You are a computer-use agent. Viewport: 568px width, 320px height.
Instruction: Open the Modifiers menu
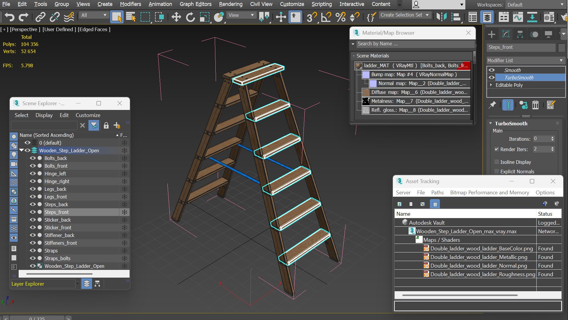tap(130, 4)
